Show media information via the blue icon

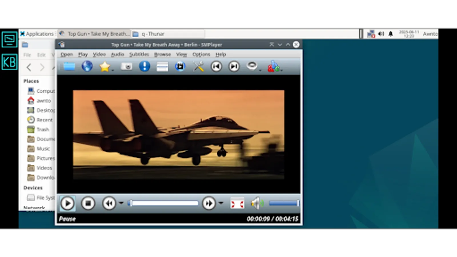coord(144,66)
